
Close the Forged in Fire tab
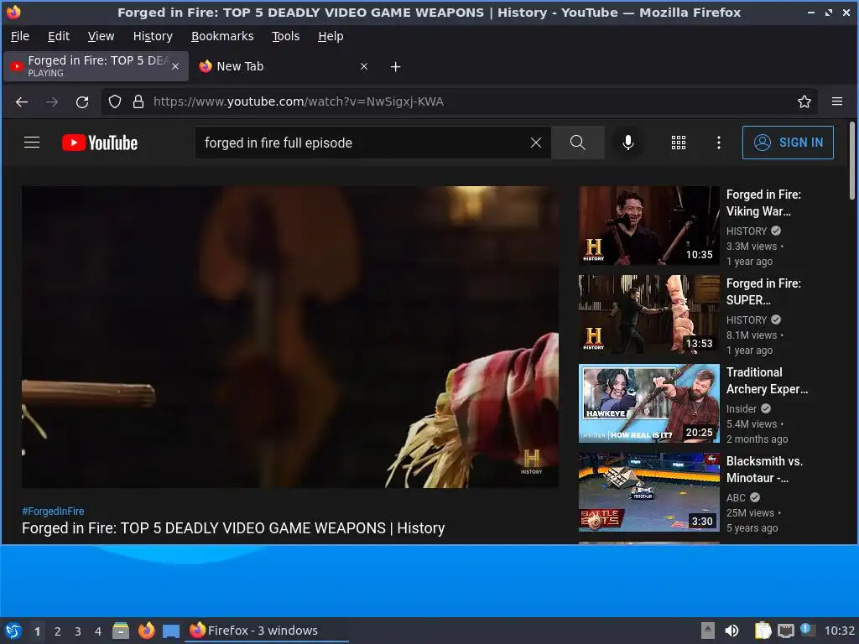point(175,66)
